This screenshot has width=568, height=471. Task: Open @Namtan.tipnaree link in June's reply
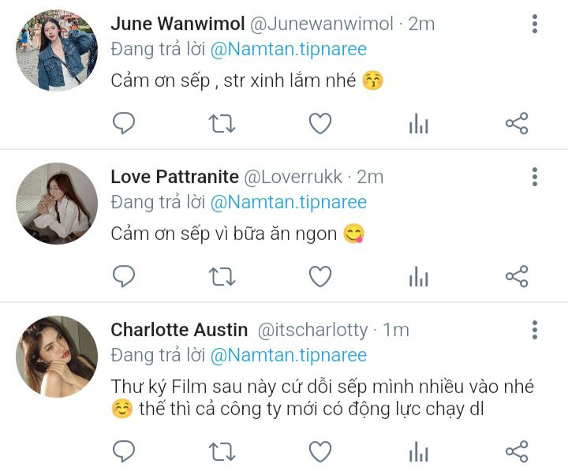[x=289, y=49]
